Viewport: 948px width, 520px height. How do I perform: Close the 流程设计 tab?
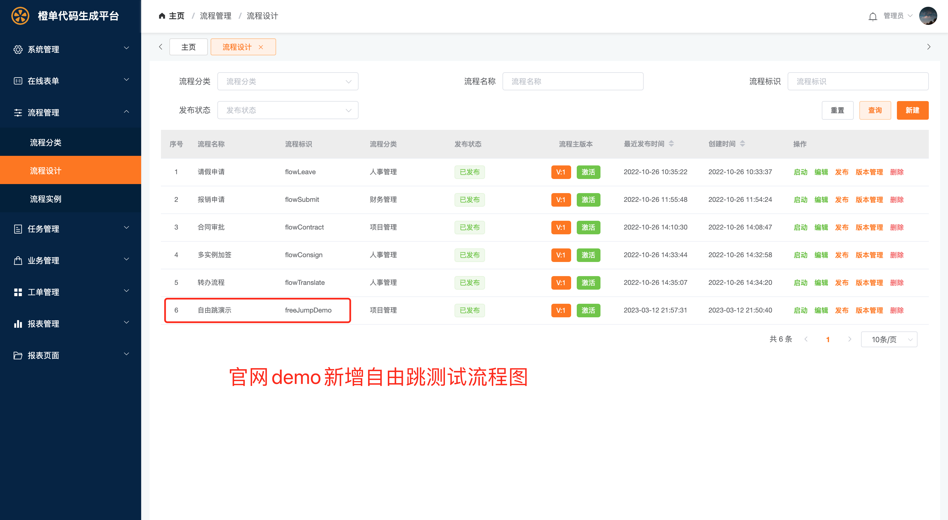point(261,47)
